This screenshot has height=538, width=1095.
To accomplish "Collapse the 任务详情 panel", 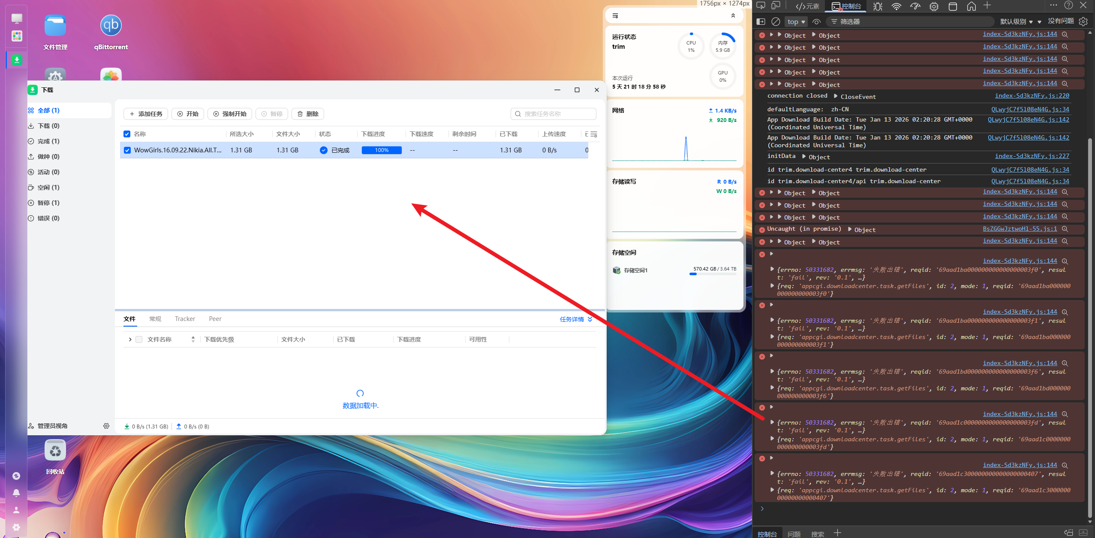I will click(576, 319).
